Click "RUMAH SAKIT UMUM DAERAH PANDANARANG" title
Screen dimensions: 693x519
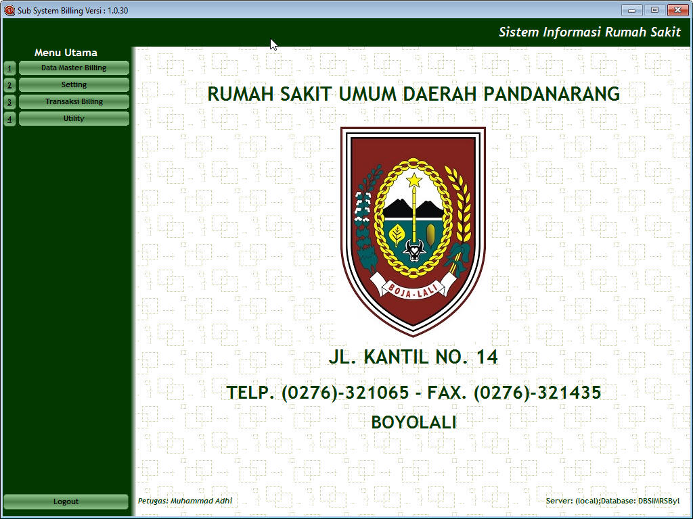coord(413,93)
